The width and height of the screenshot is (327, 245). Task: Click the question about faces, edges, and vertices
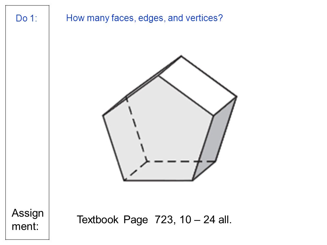144,18
